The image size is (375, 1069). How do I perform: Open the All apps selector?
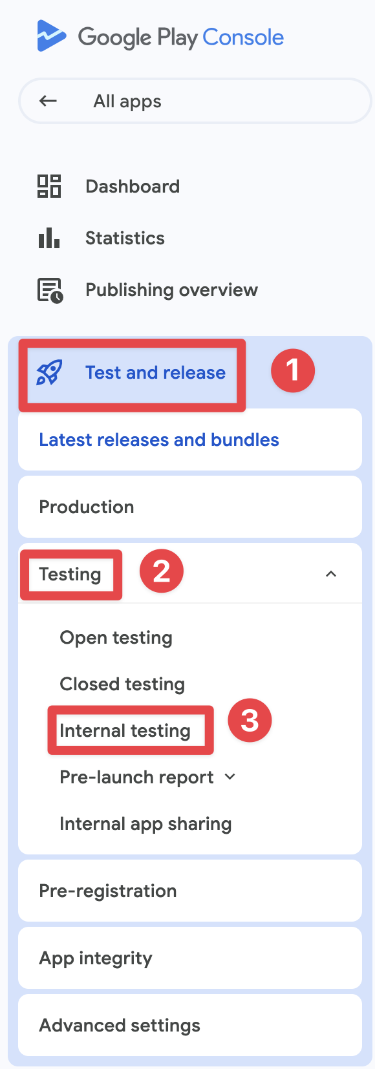point(127,101)
